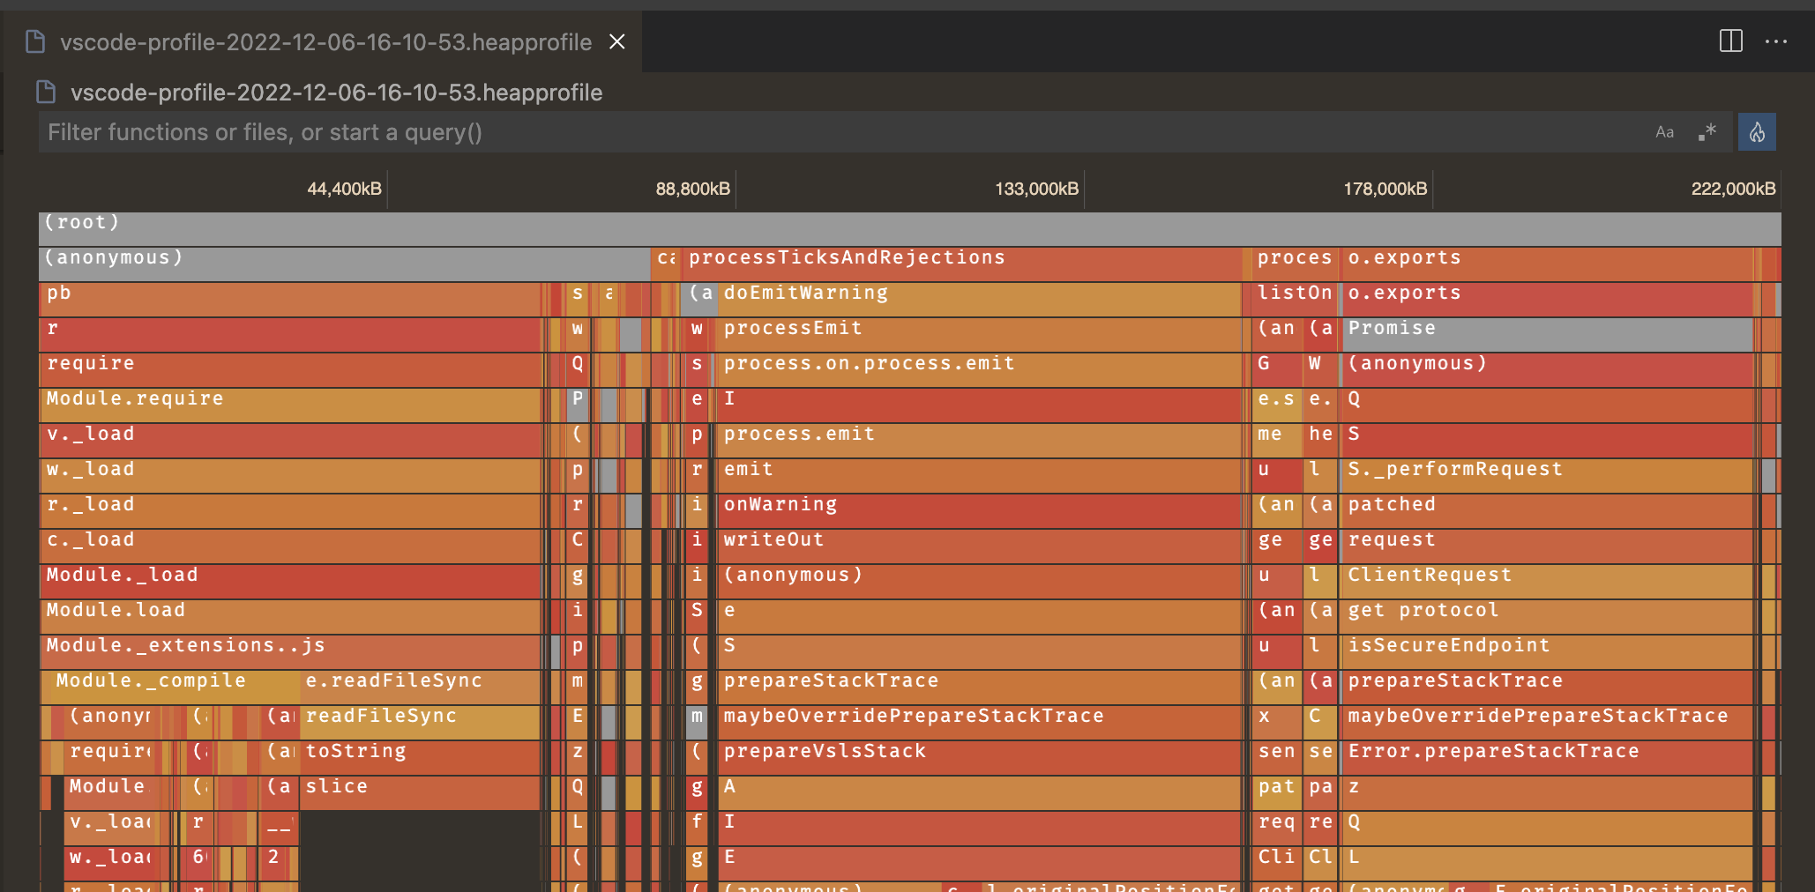Close the heapprofile editor tab
This screenshot has width=1815, height=892.
[x=616, y=41]
